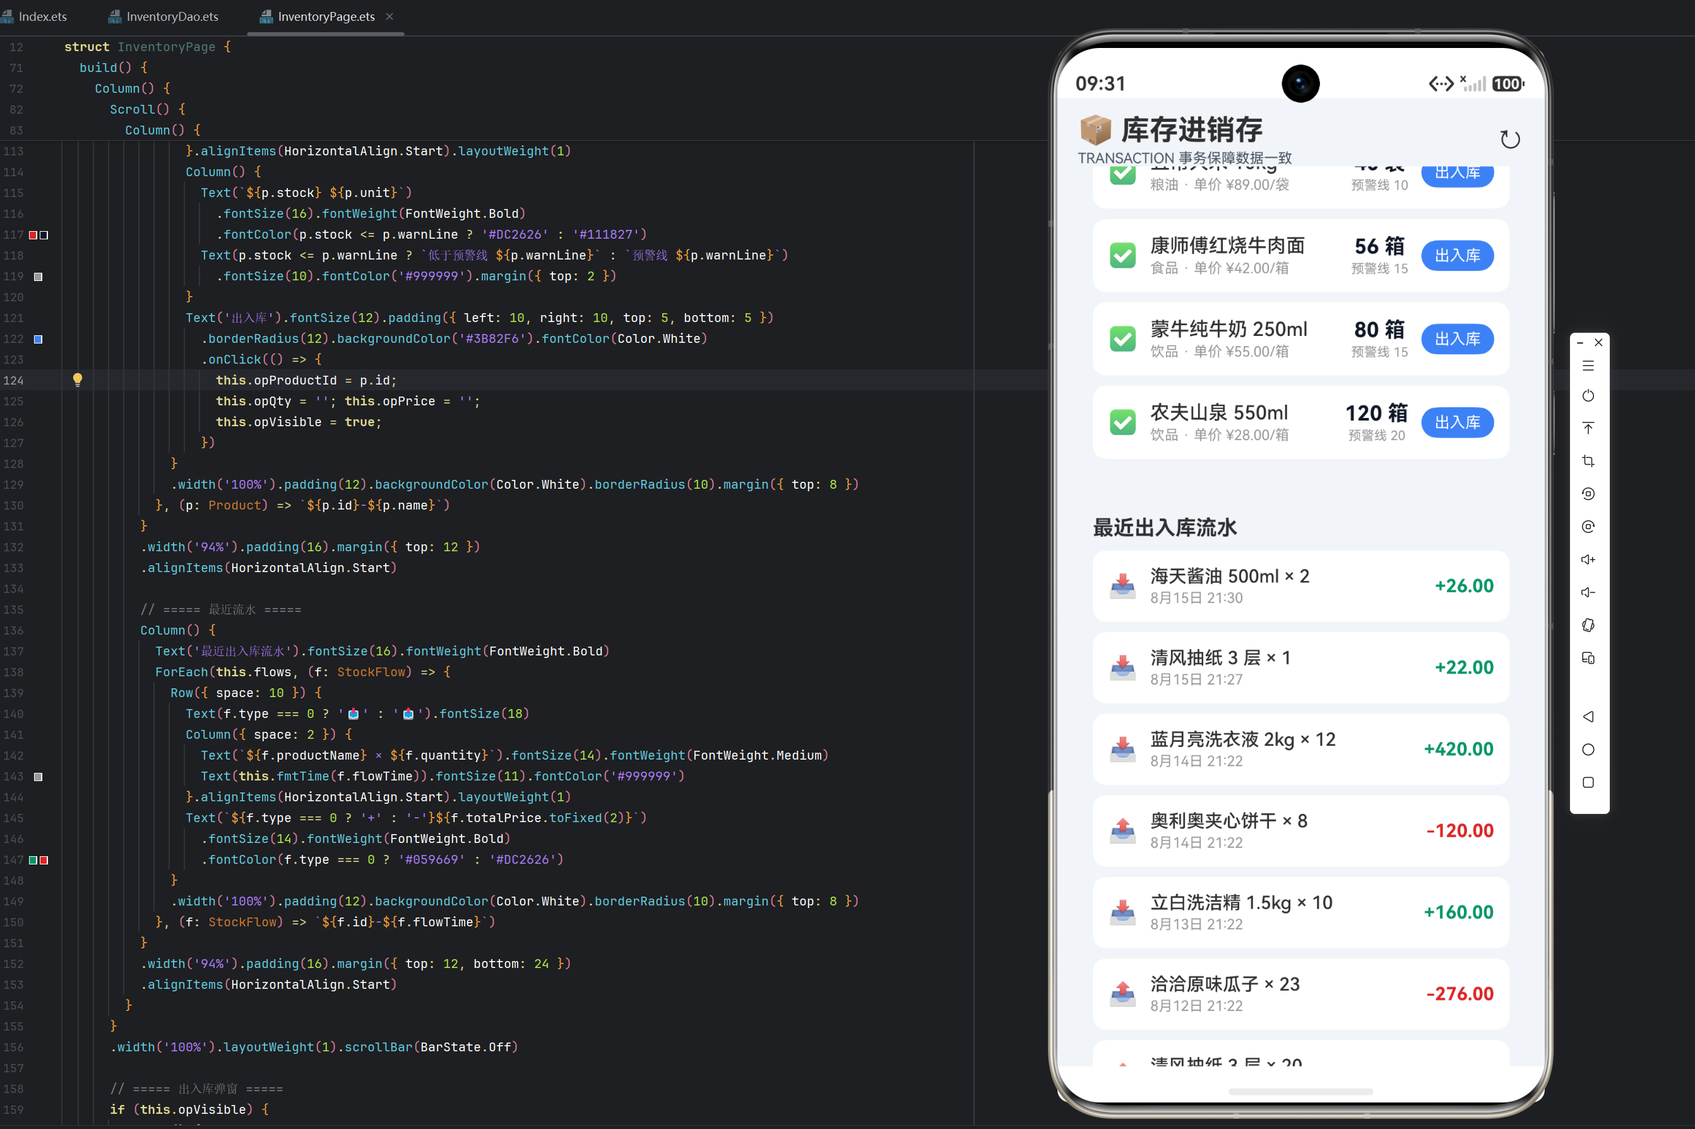Open the blue #3B82F6 color swatch on line 122
The width and height of the screenshot is (1695, 1129).
pyautogui.click(x=38, y=339)
